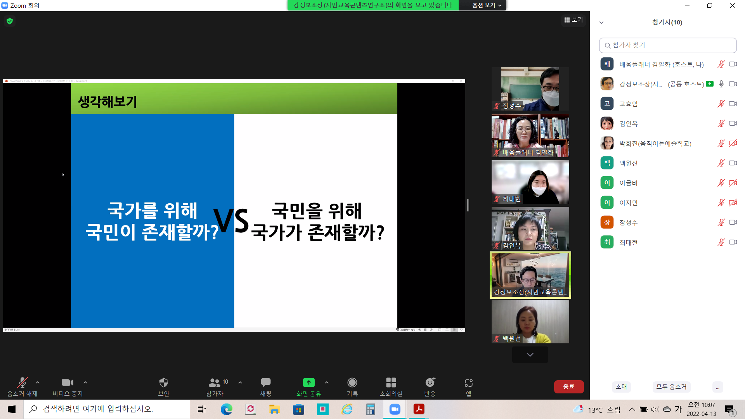Image resolution: width=745 pixels, height=419 pixels.
Task: Click the green Share Screen icon
Action: click(308, 383)
